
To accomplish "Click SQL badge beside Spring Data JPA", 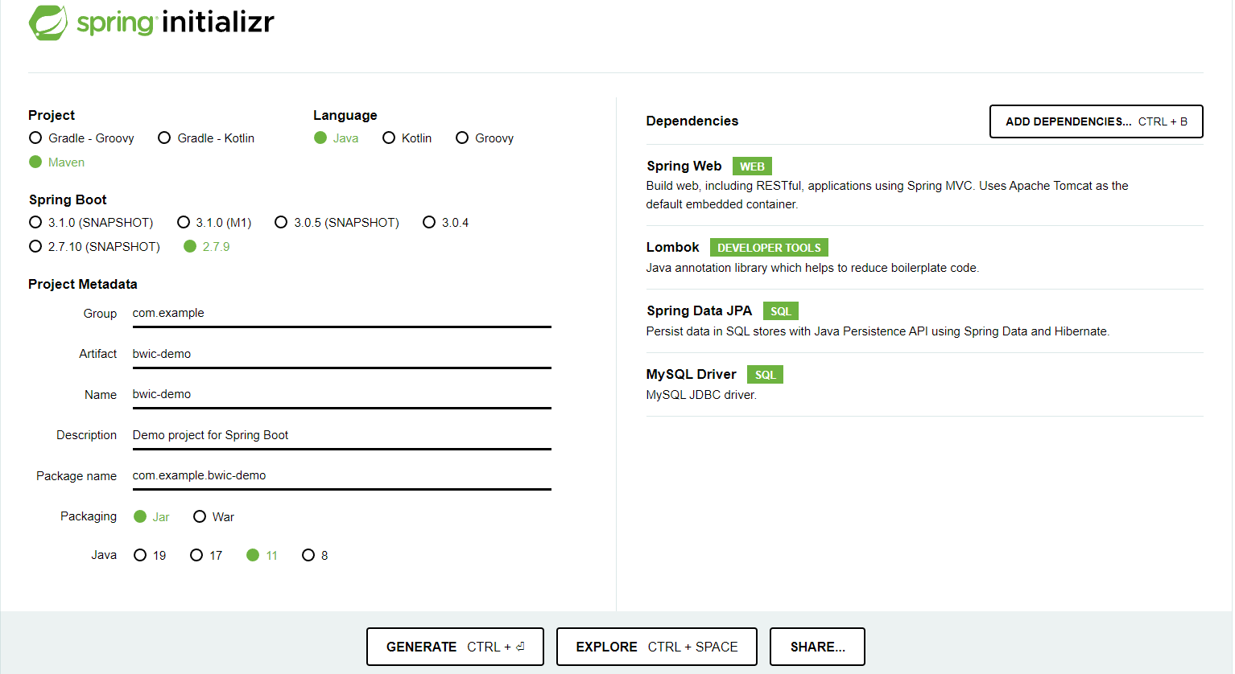I will (780, 311).
